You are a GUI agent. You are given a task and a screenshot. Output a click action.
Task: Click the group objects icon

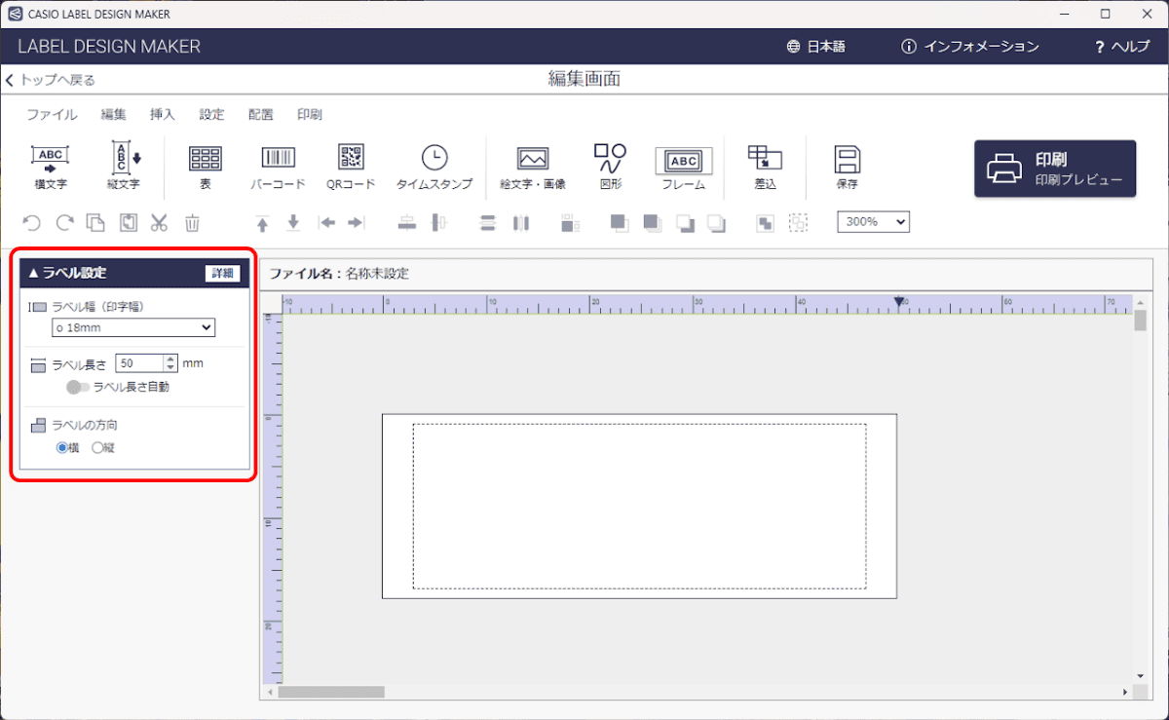[766, 223]
